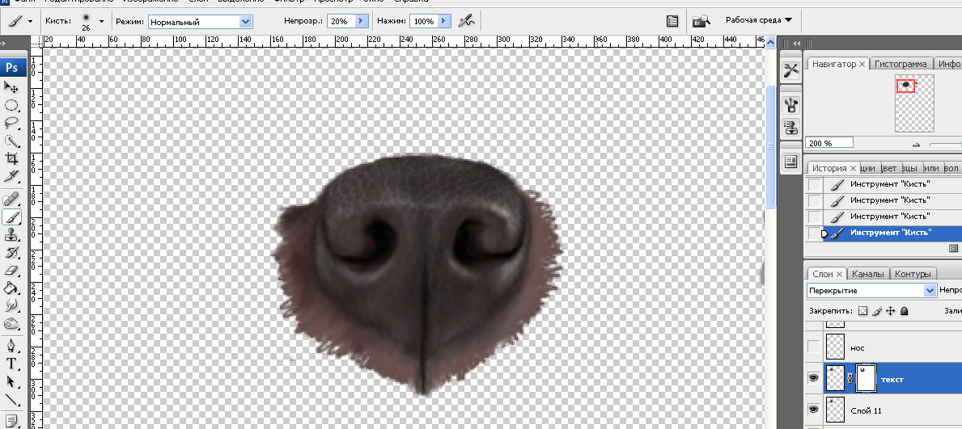Select the Lasso tool

tap(12, 123)
